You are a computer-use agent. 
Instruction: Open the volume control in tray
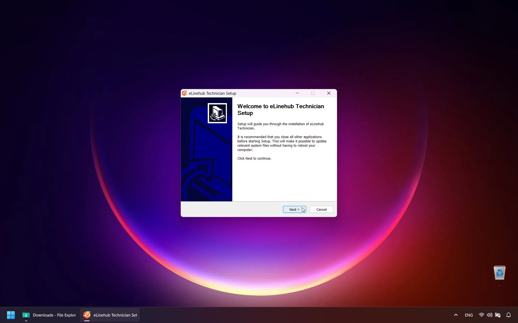pyautogui.click(x=489, y=315)
